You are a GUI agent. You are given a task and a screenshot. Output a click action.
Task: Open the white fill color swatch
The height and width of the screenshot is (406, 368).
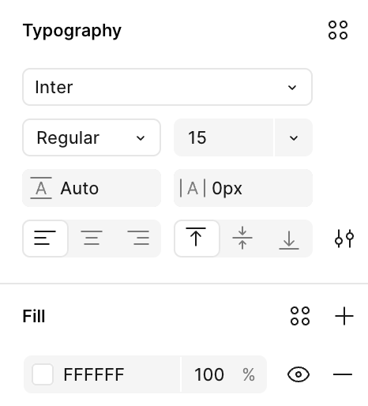[43, 374]
